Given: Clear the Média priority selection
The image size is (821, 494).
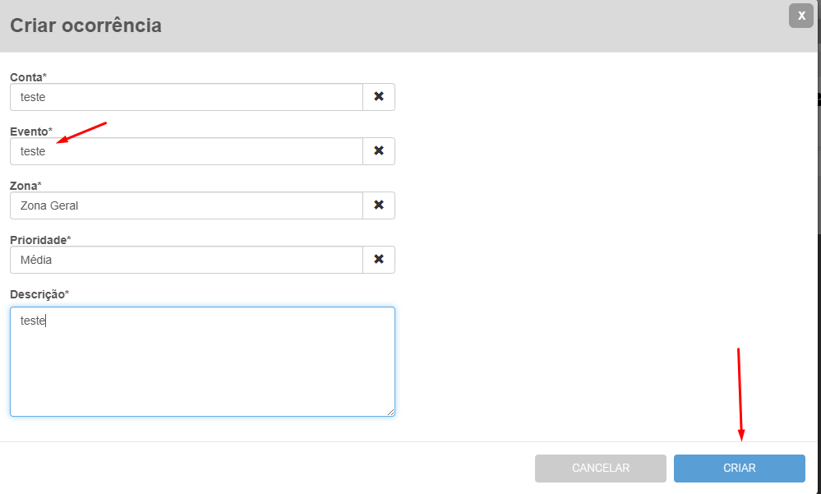Looking at the screenshot, I should pyautogui.click(x=379, y=260).
